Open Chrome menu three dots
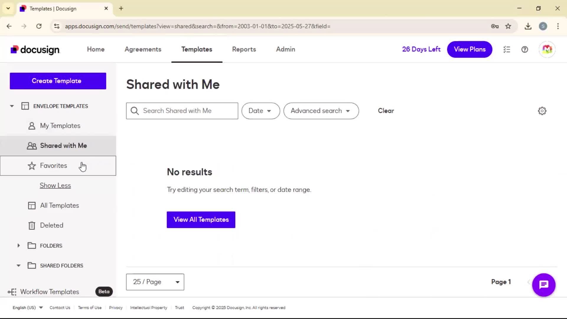The image size is (567, 319). tap(558, 26)
